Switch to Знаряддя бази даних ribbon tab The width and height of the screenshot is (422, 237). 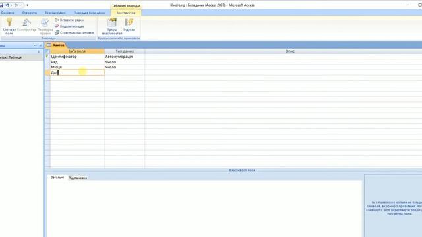tap(90, 13)
